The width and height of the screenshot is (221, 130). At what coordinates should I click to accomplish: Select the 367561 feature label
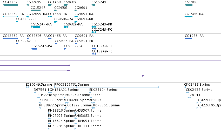[x=40, y=90]
